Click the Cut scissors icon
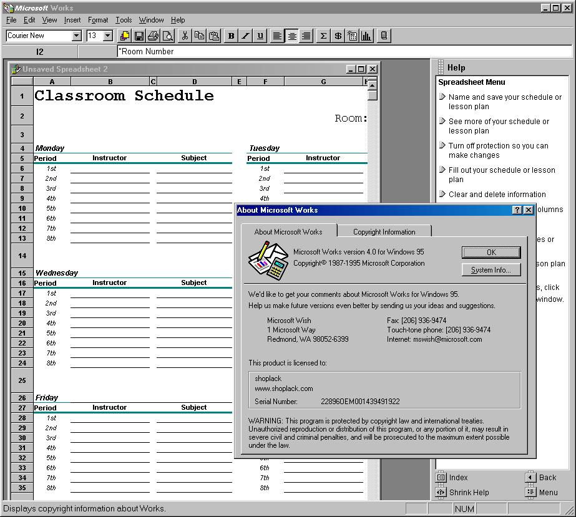The image size is (576, 517). 185,36
